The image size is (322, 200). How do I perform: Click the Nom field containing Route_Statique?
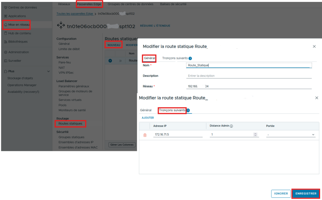248,66
